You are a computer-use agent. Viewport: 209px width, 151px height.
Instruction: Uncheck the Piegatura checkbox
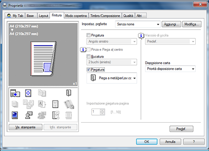[88, 69]
